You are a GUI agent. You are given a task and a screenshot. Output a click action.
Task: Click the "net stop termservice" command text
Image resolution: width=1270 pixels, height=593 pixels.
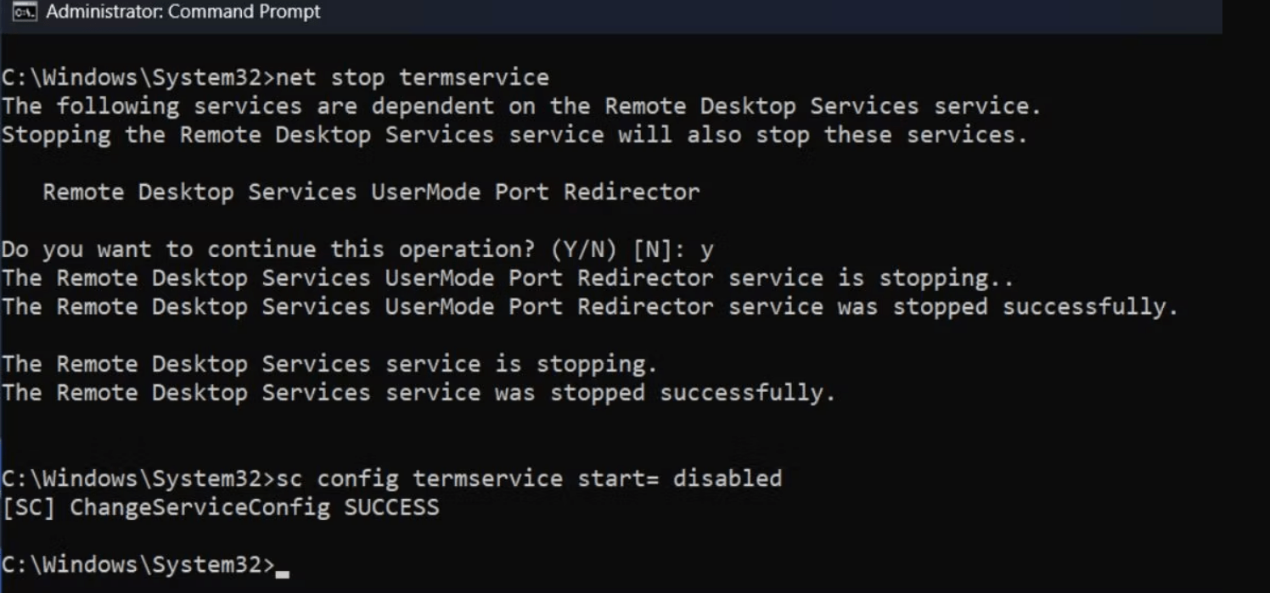click(x=413, y=78)
